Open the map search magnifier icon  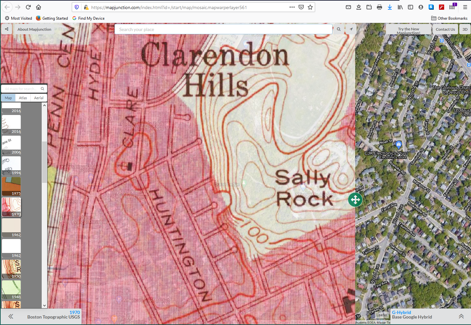(x=338, y=29)
